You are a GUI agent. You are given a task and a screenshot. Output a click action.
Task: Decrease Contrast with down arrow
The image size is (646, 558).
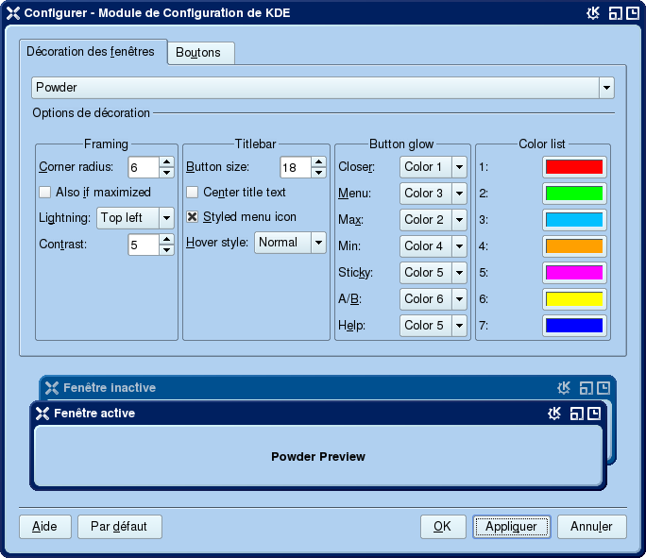click(x=166, y=250)
